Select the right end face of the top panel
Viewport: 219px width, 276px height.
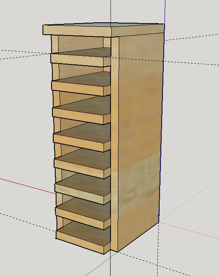click(x=138, y=31)
